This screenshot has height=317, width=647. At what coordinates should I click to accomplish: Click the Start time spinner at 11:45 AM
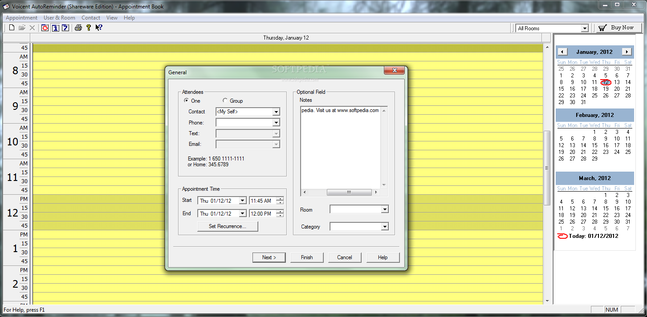tap(280, 201)
